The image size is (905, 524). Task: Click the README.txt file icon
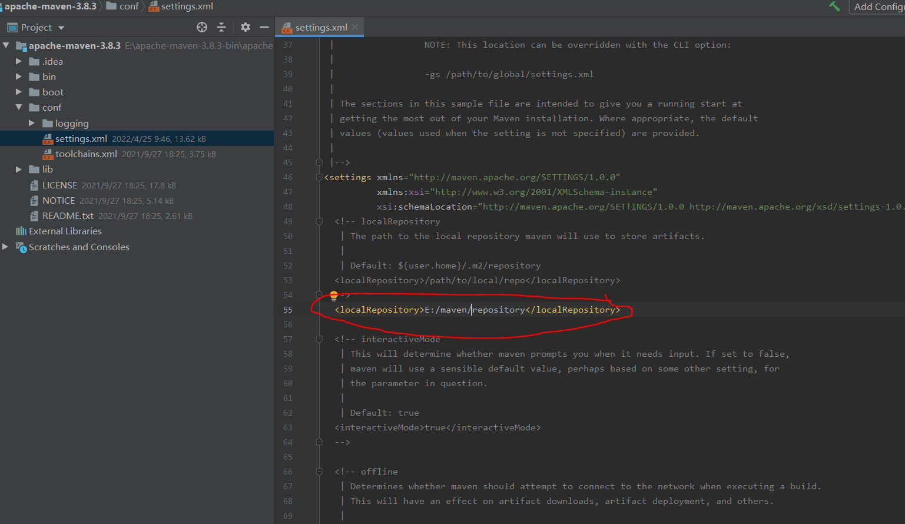coord(34,215)
